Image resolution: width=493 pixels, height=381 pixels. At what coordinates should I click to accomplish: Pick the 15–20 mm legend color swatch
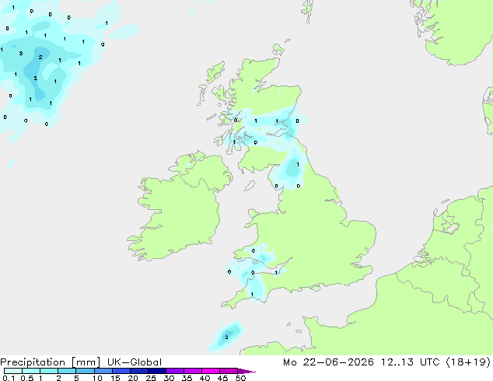click(x=121, y=371)
